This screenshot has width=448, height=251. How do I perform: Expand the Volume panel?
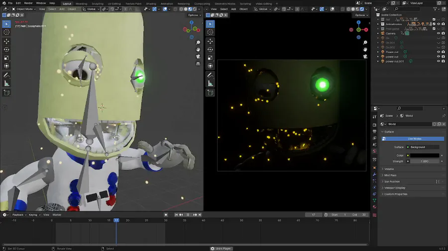[x=389, y=169]
